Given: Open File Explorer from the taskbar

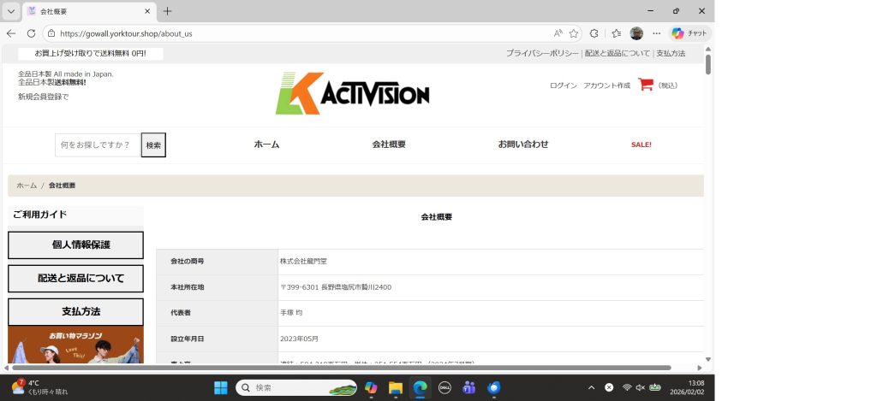Looking at the screenshot, I should [396, 387].
